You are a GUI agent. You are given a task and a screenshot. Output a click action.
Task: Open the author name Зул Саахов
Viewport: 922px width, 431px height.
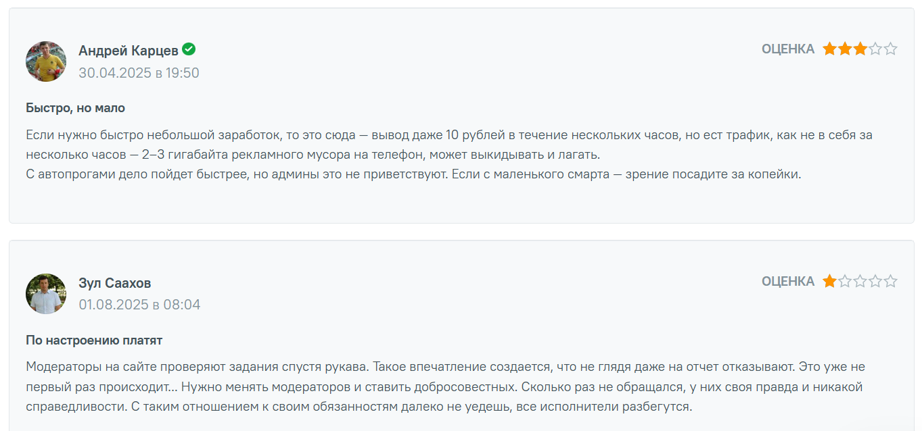(115, 283)
